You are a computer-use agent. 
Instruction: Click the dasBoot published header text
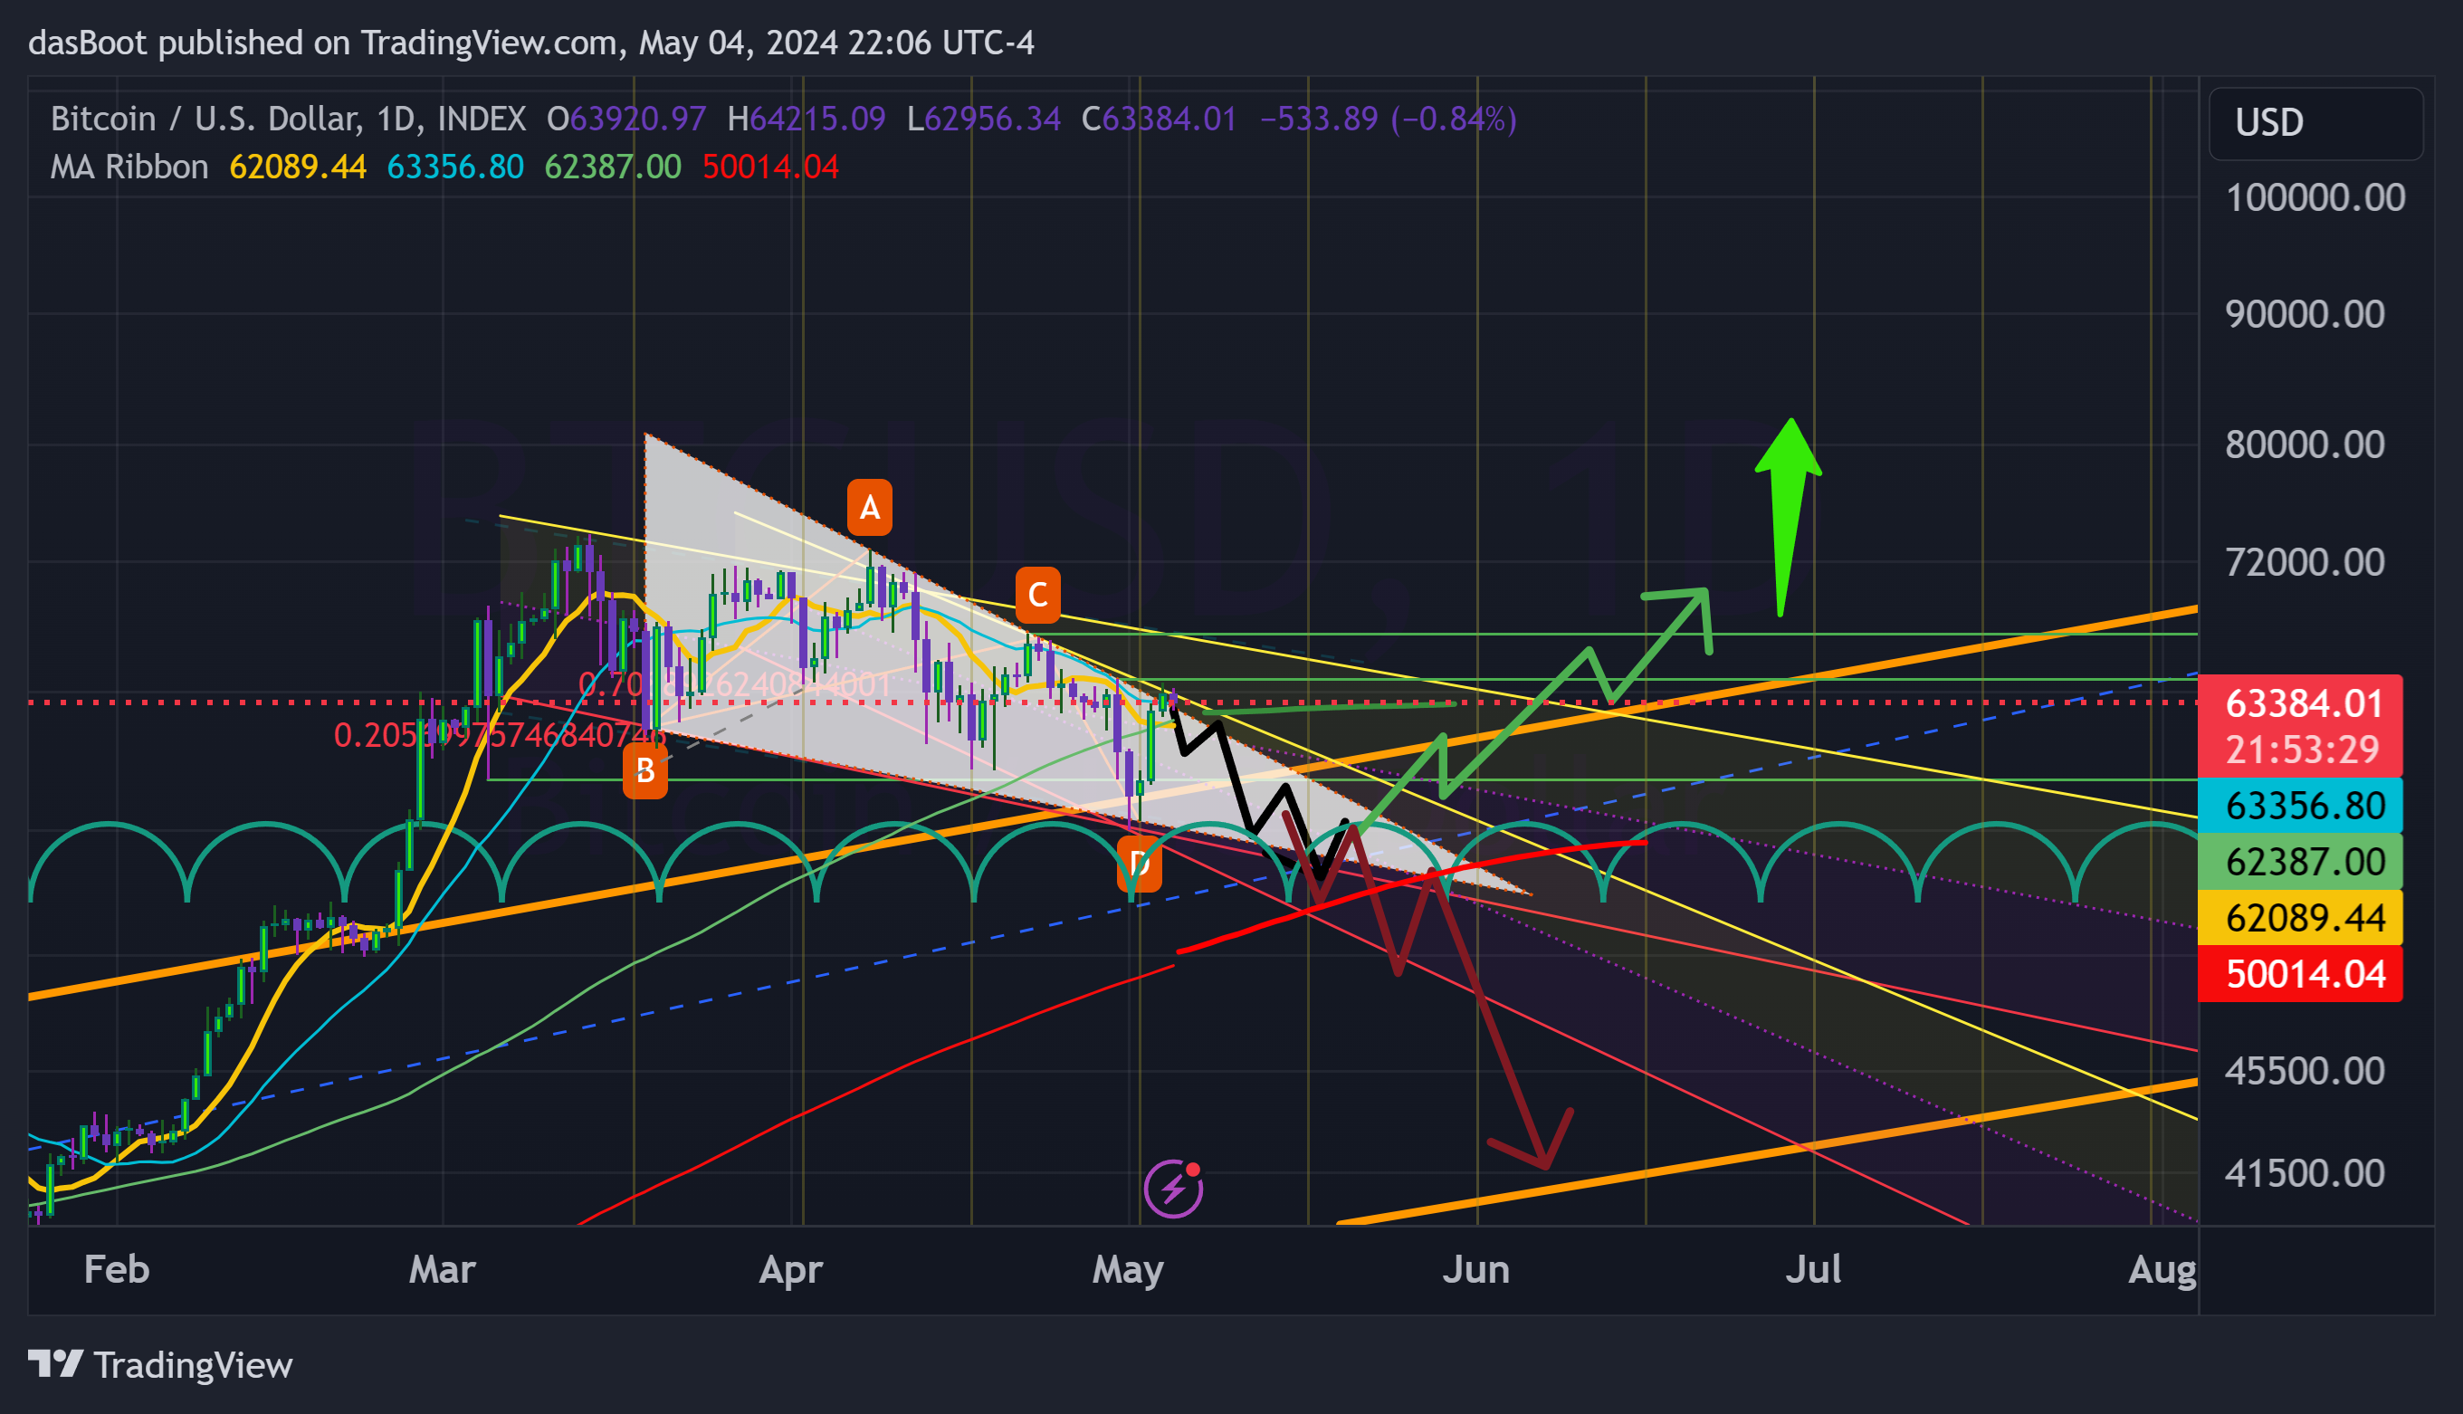click(x=531, y=43)
